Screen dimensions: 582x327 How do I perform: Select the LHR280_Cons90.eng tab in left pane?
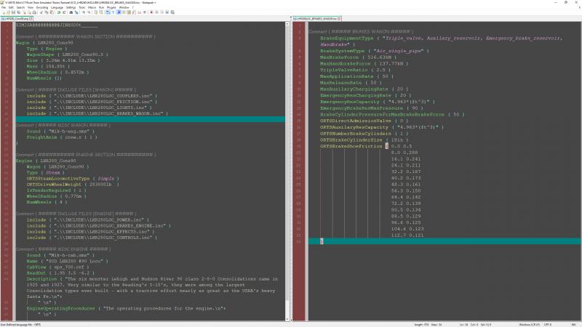15,19
